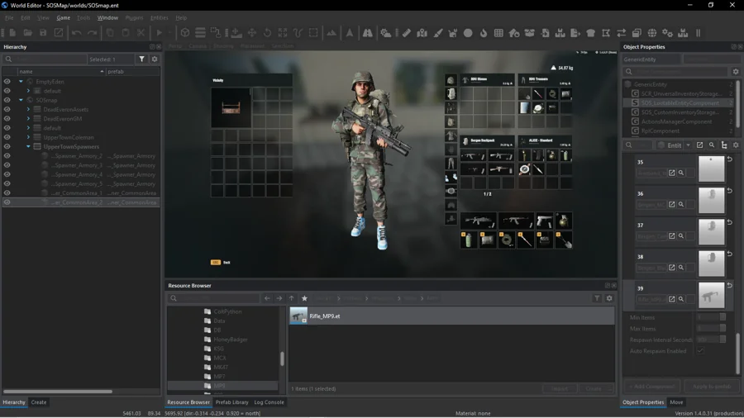This screenshot has height=418, width=744.
Task: Click the grid table toolbar icon
Action: pos(498,33)
